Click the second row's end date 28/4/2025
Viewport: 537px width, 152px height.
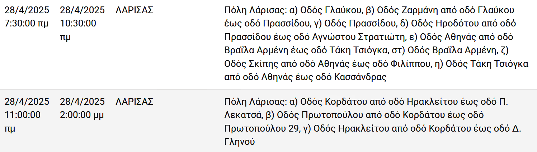pyautogui.click(x=83, y=102)
